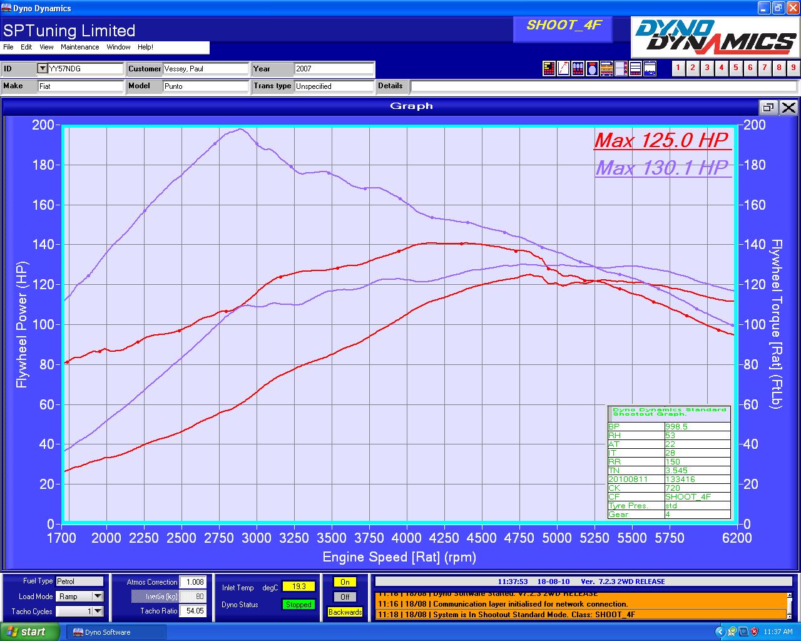
Task: Click the white horizontal-lines toolbar icon
Action: pyautogui.click(x=635, y=69)
